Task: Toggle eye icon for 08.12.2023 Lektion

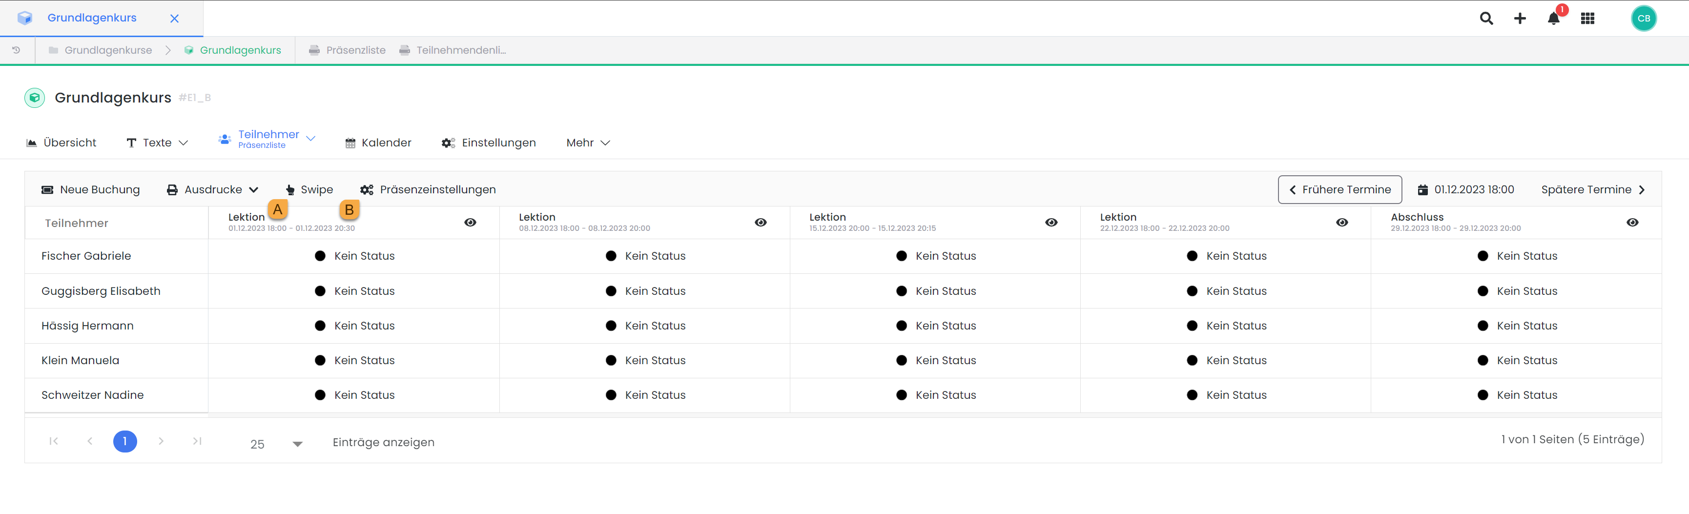Action: [761, 223]
